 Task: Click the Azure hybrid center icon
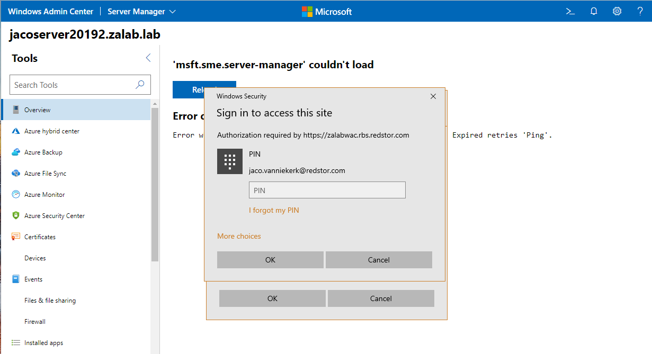click(x=15, y=131)
